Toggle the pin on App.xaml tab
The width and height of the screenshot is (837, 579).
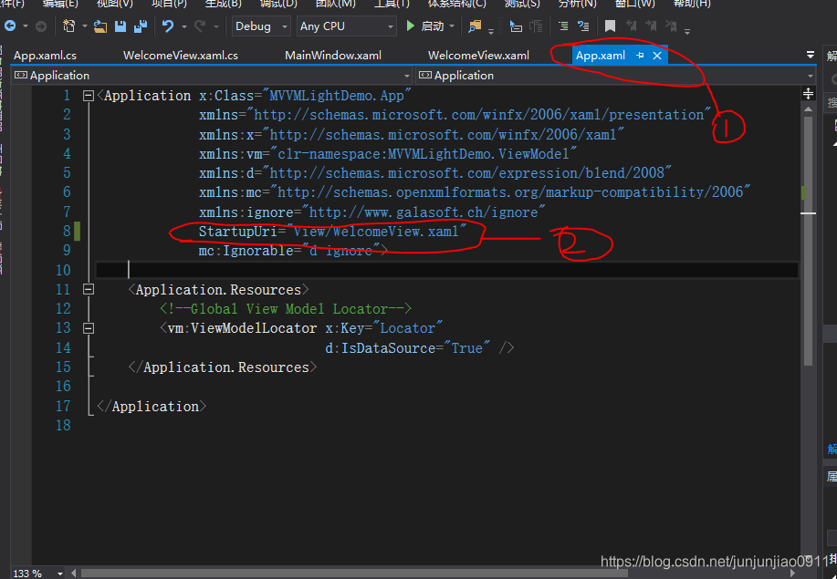(x=640, y=56)
